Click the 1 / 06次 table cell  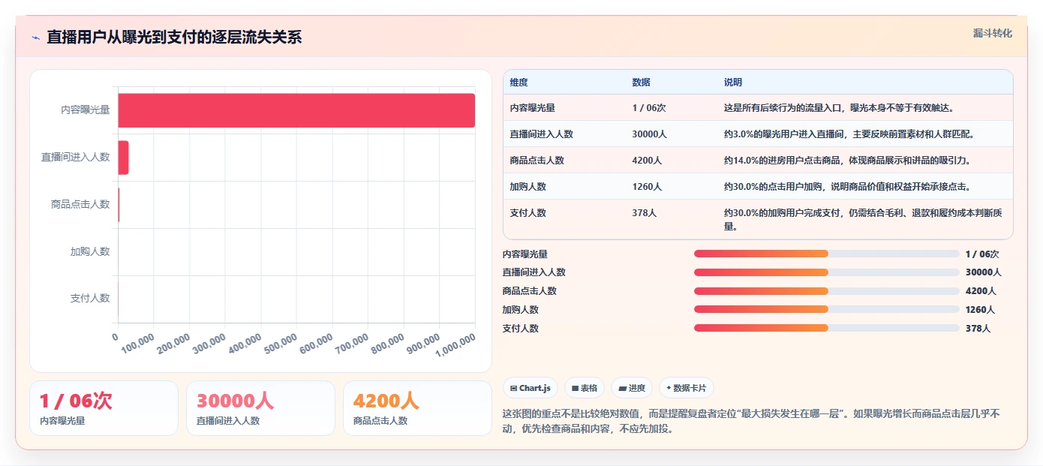(x=649, y=108)
